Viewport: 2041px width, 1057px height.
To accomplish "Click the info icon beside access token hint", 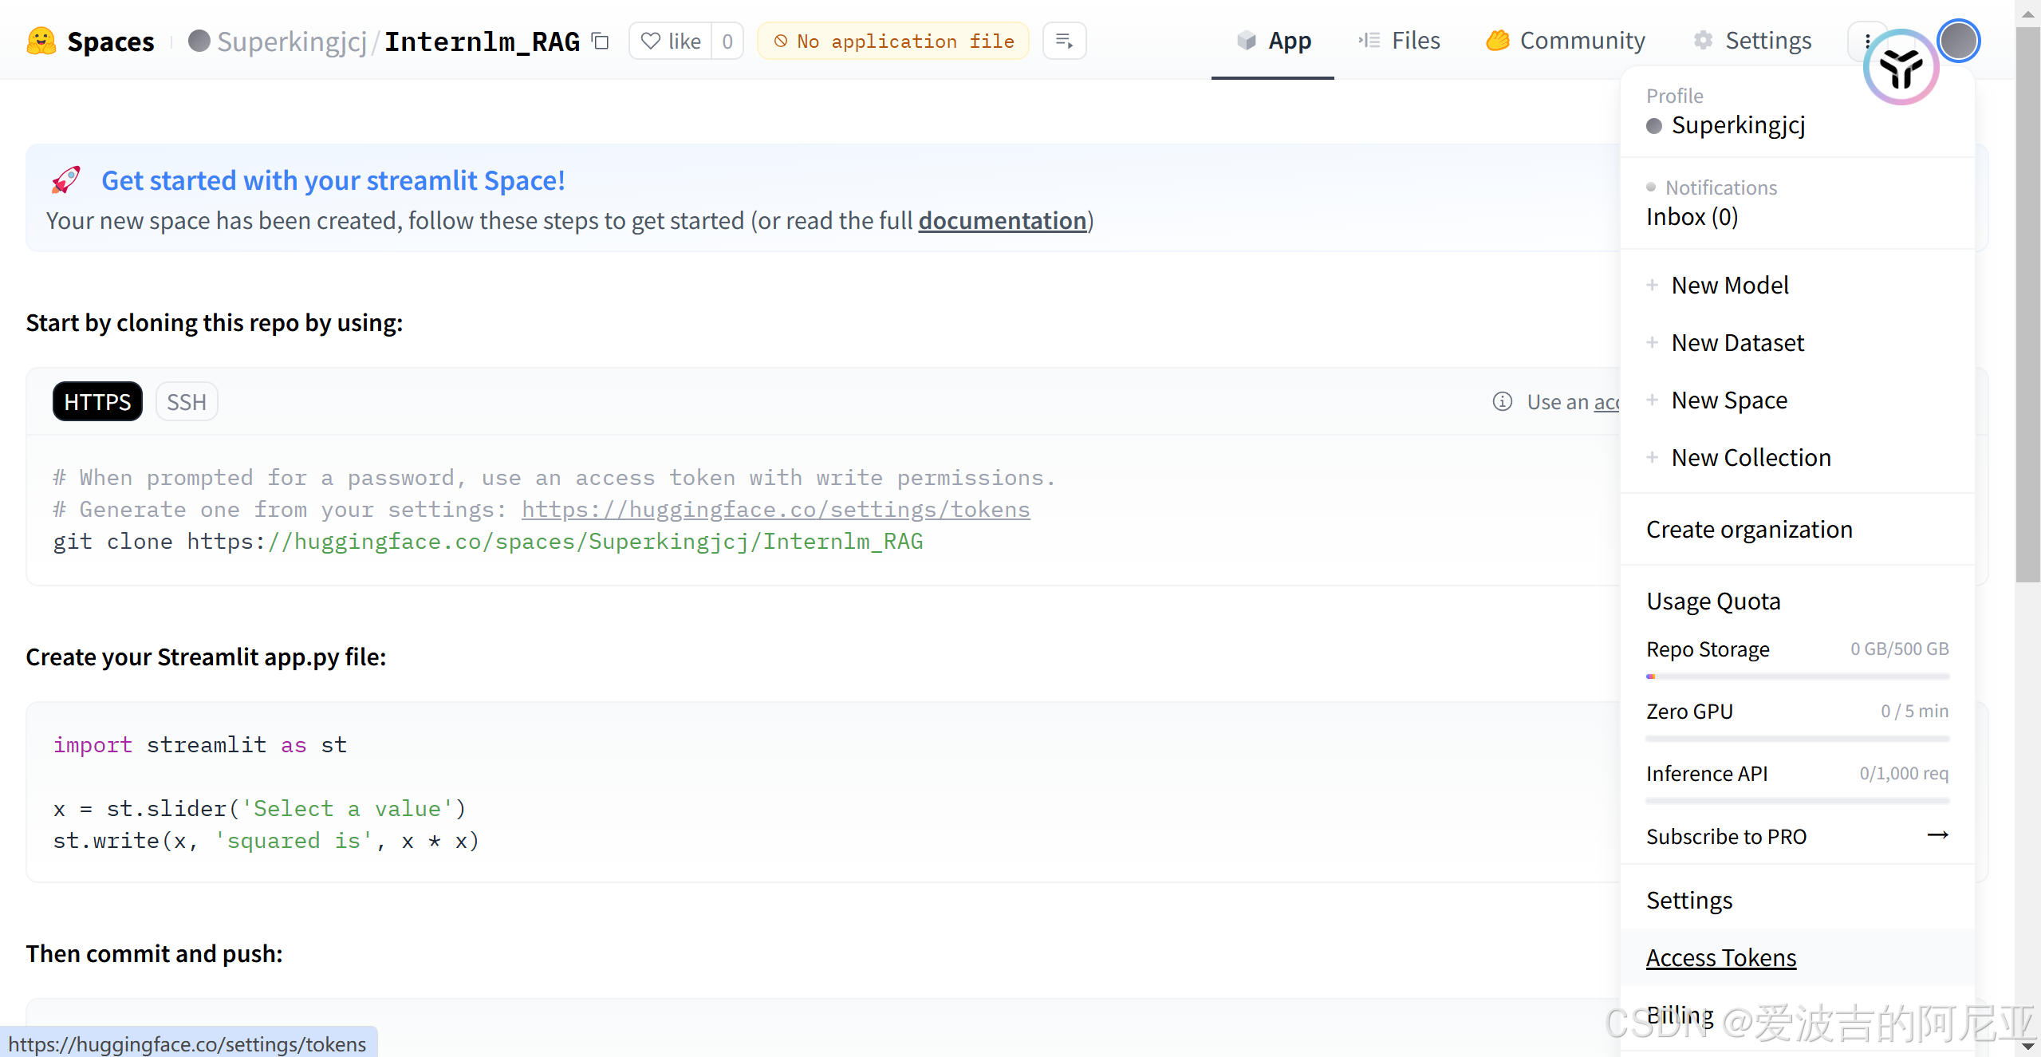I will (x=1502, y=401).
